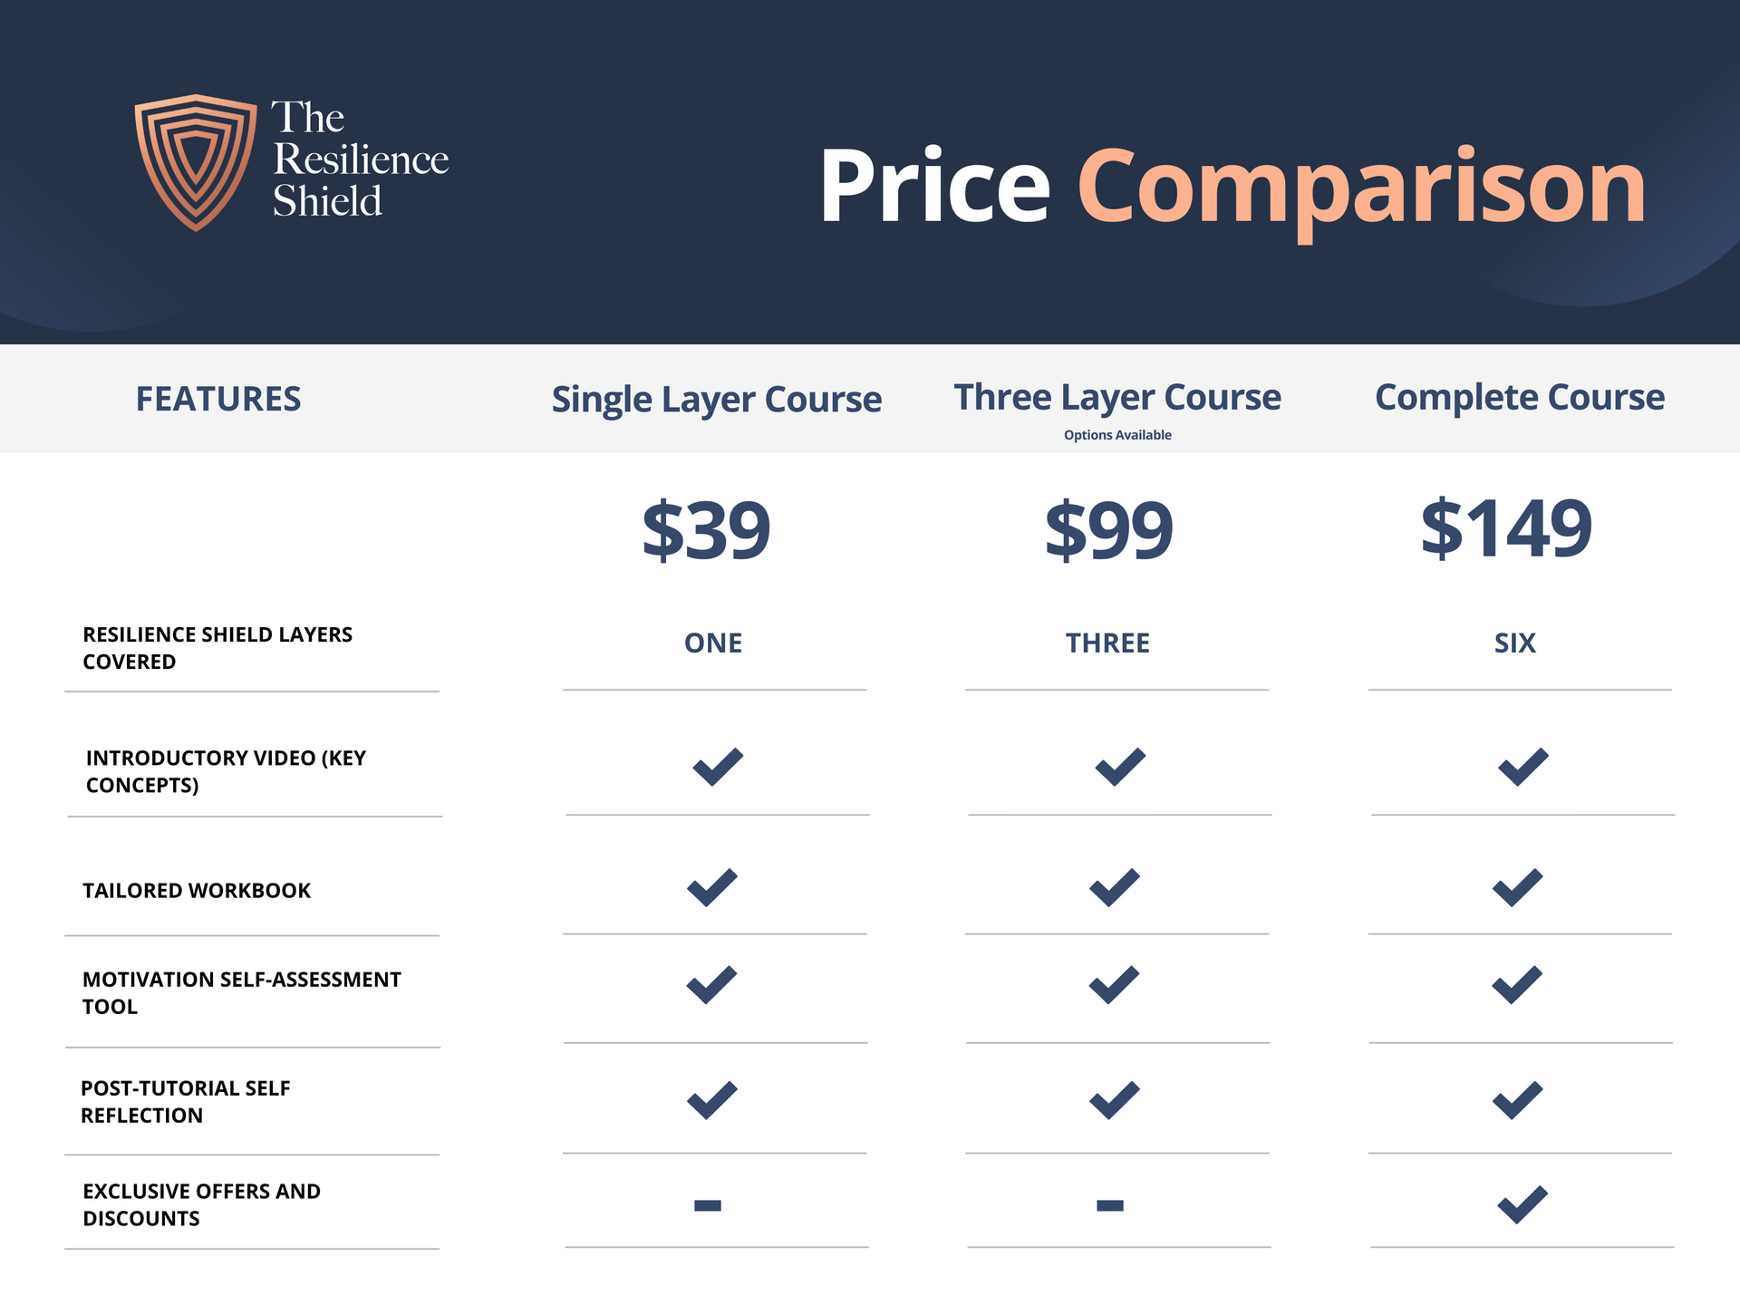This screenshot has height=1305, width=1740.
Task: Click the Price Comparison title
Action: (1232, 187)
